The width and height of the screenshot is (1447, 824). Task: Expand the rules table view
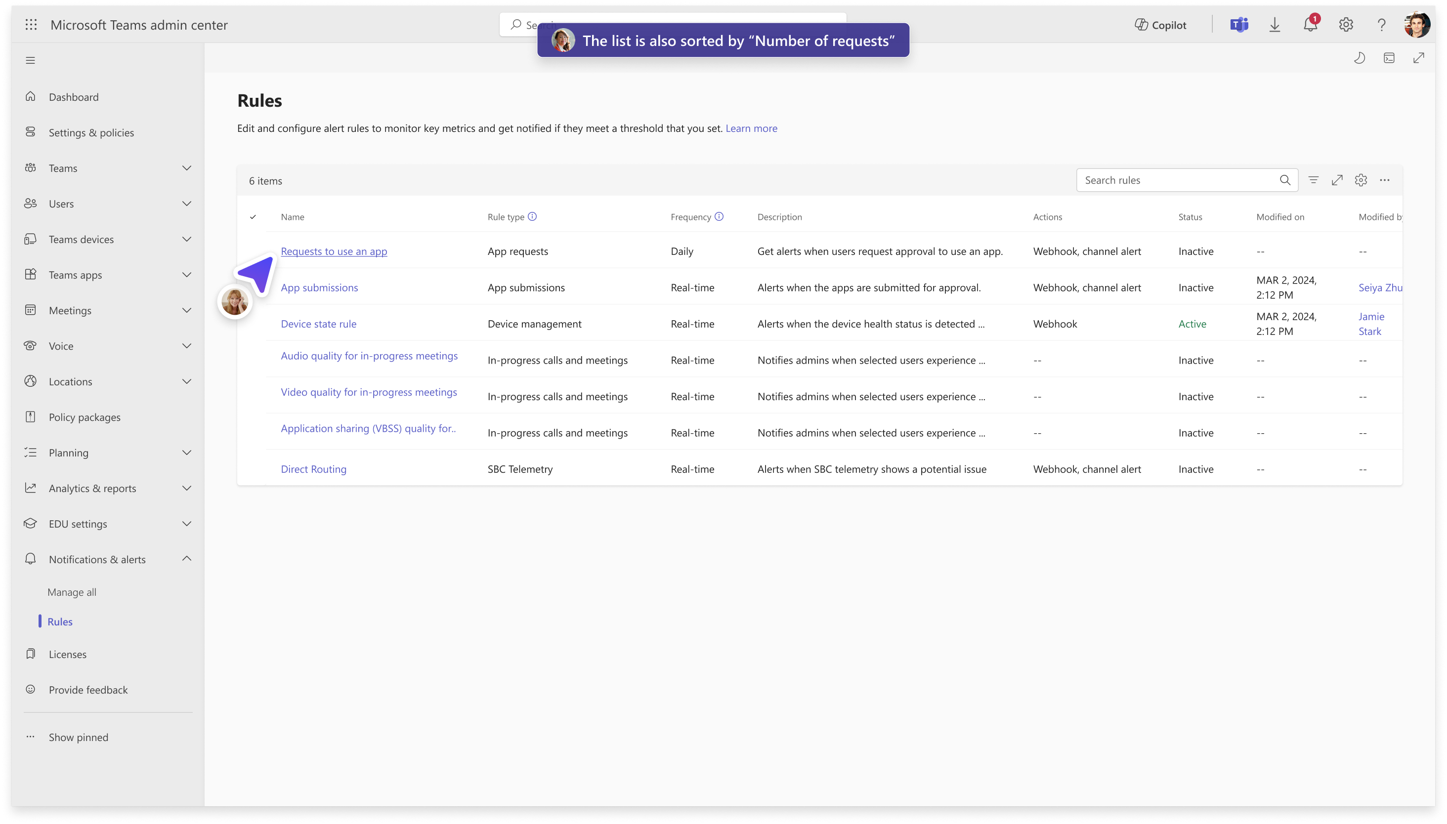[x=1337, y=180]
